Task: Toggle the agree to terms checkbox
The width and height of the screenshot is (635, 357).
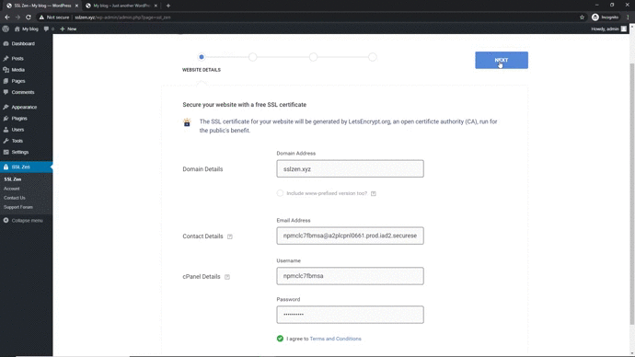Action: (x=280, y=339)
